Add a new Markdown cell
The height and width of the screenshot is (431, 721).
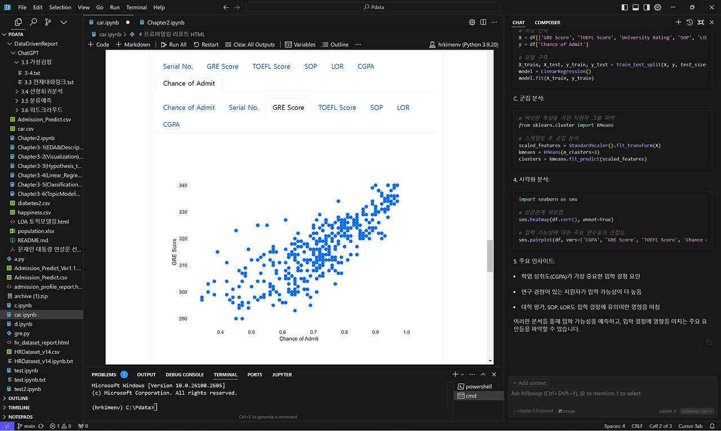pos(133,45)
